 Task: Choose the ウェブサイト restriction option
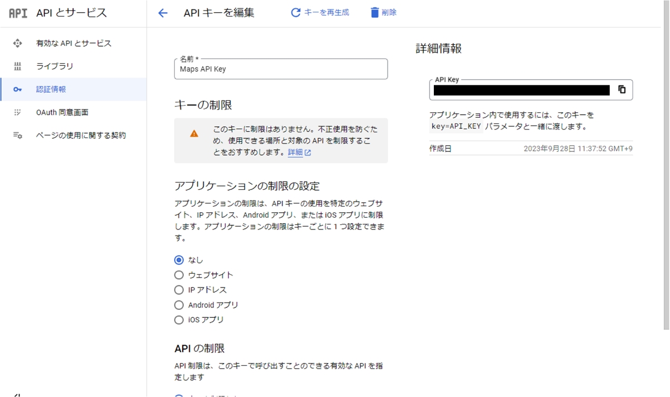[179, 275]
